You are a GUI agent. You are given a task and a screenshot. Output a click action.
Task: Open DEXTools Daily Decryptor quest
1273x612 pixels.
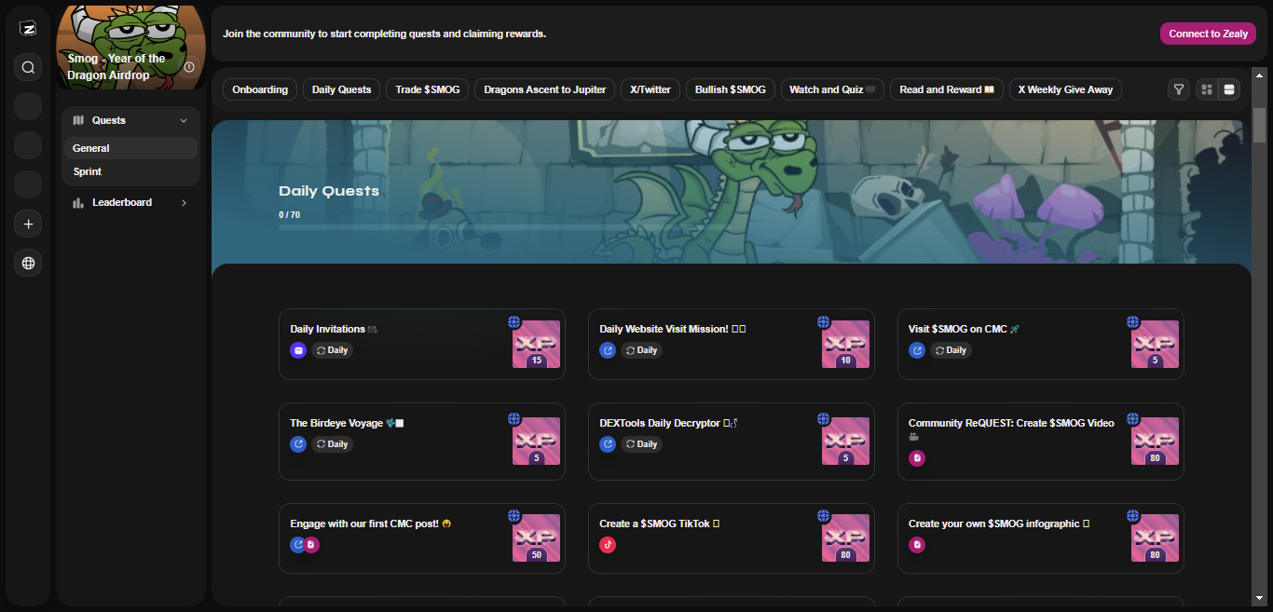[731, 442]
